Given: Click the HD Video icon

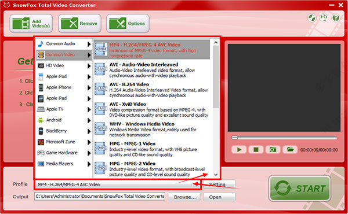Looking at the screenshot, I should 41,66.
